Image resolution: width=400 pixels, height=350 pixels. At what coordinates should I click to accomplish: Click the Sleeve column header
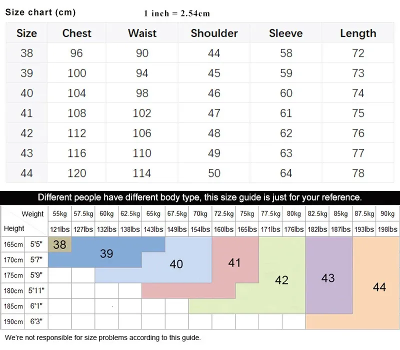[x=285, y=33]
